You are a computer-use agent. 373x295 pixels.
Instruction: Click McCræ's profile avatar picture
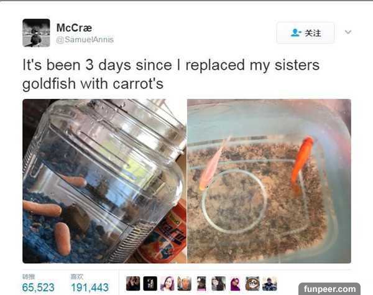click(x=36, y=33)
